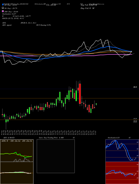This screenshot has height=184, width=139.
Task: Click the 'MACD: 25.72, 25.82, -0.1 C' reading
Action: (13, 18)
